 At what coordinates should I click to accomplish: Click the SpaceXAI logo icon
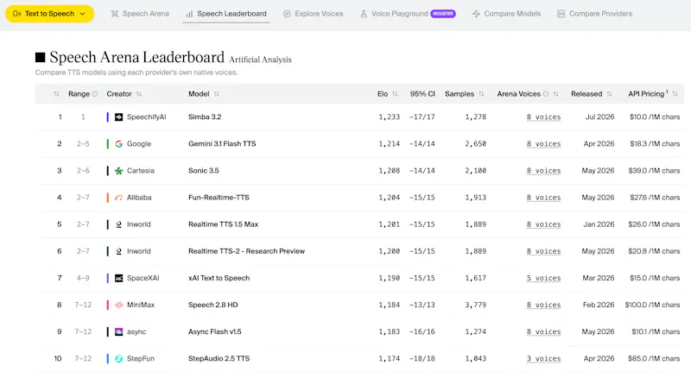pyautogui.click(x=118, y=279)
